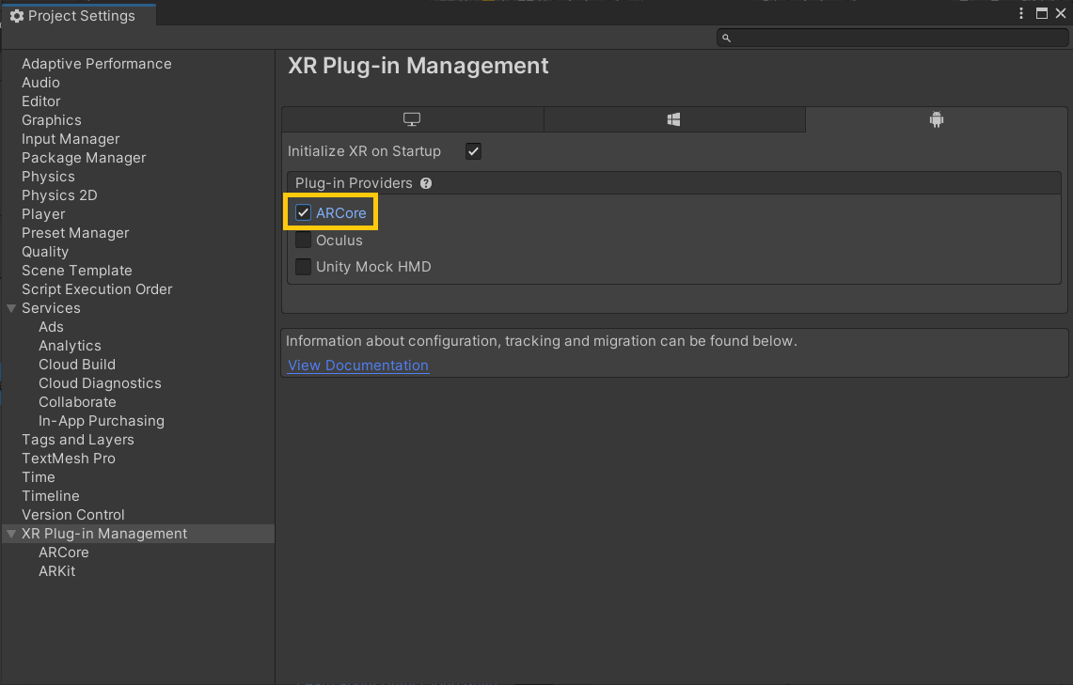The width and height of the screenshot is (1073, 685).
Task: Switch to the Windows platform tab
Action: pyautogui.click(x=674, y=119)
